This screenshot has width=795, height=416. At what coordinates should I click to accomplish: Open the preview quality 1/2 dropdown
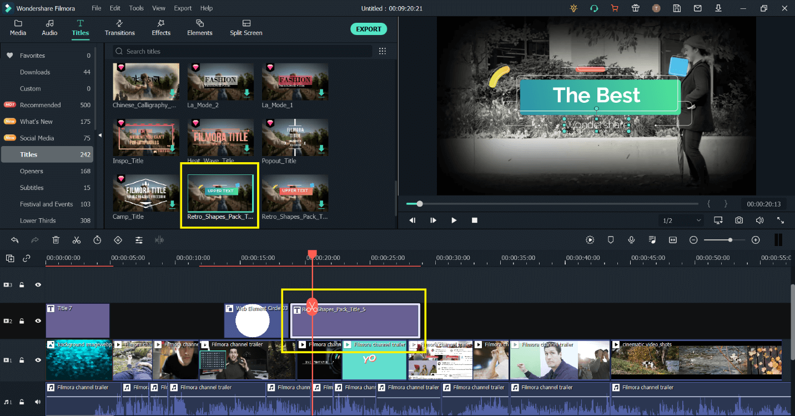(x=682, y=220)
